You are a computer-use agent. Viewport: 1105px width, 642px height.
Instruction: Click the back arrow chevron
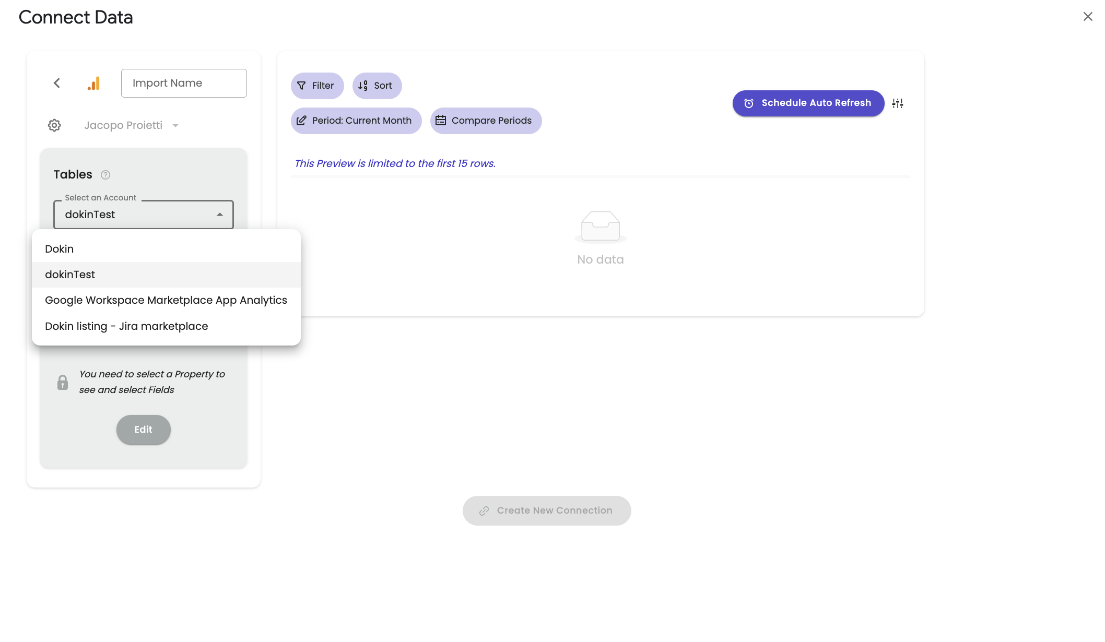(57, 83)
